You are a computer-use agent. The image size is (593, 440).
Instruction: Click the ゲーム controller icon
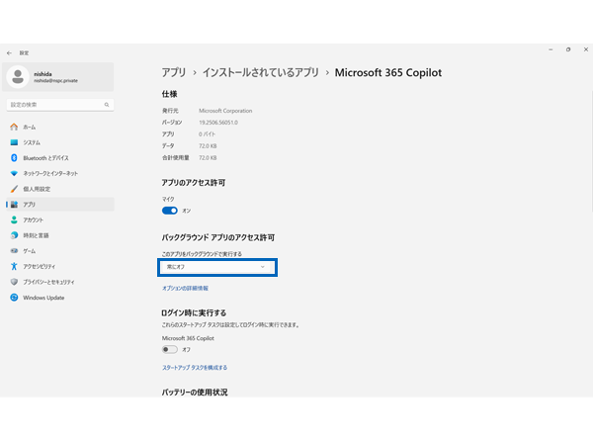coord(14,251)
